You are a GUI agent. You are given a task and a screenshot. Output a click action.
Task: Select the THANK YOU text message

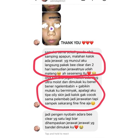click(x=71, y=43)
